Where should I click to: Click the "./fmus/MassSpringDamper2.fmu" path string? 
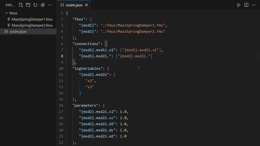[x=133, y=31]
